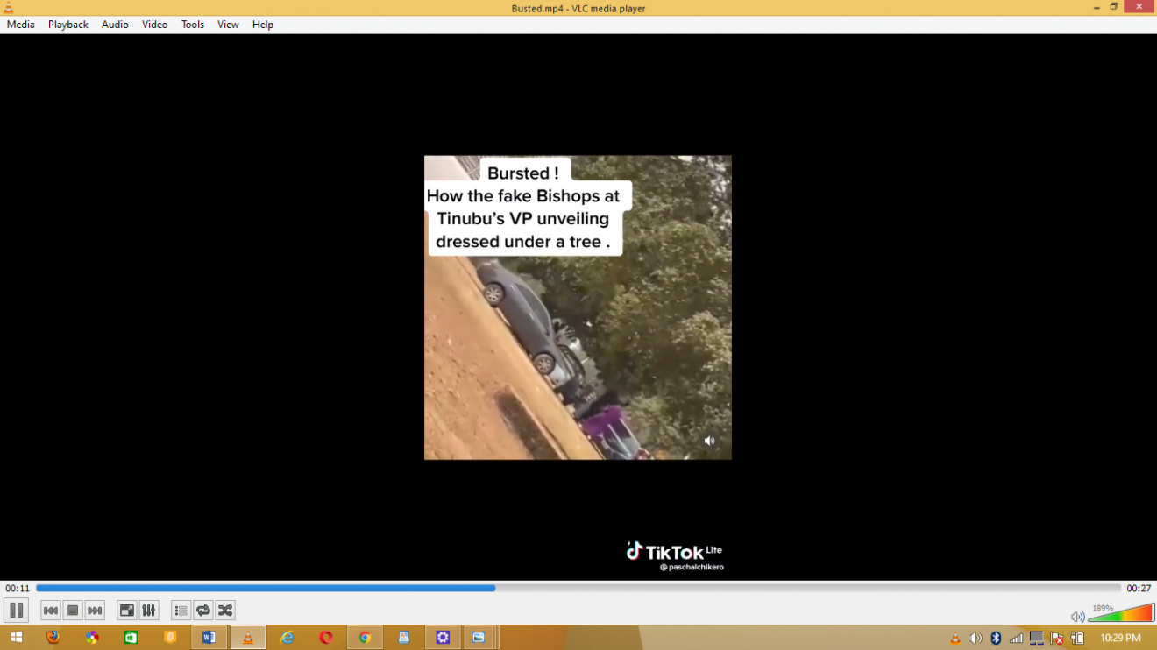The width and height of the screenshot is (1157, 650).
Task: Pause the video playback
Action: pyautogui.click(x=16, y=611)
